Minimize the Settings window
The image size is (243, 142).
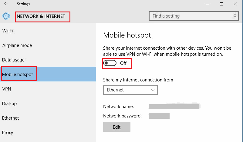[208, 4]
